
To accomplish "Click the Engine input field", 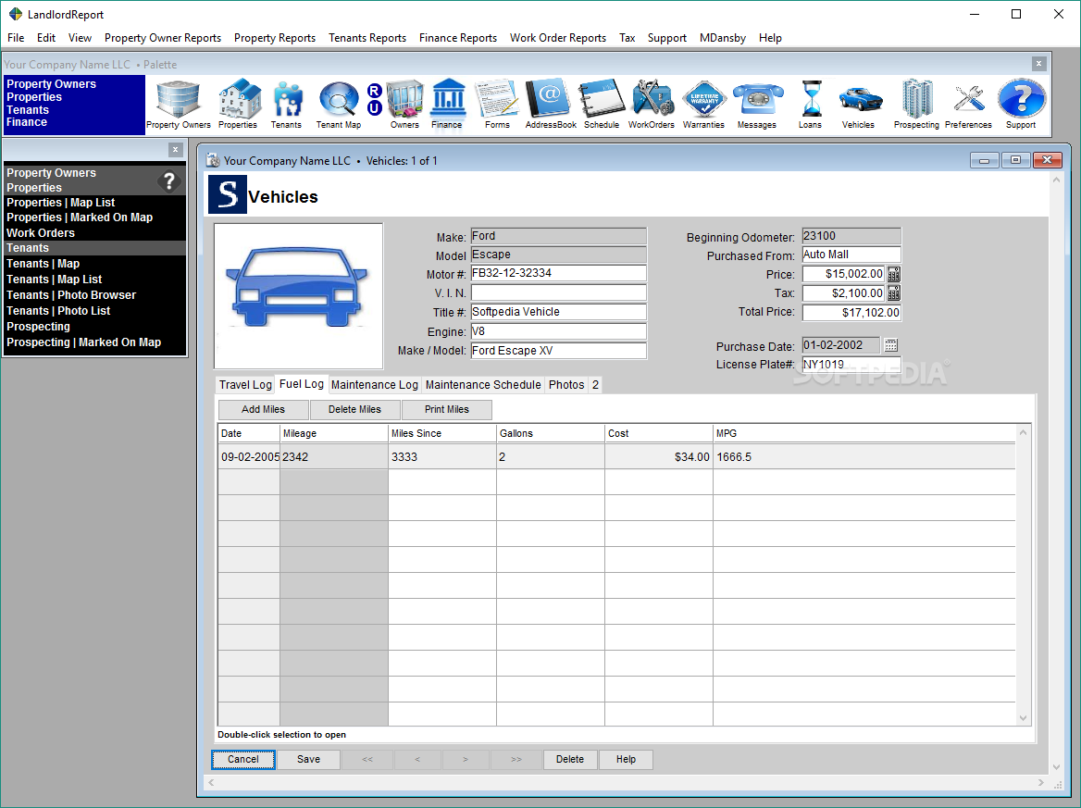I will (x=558, y=331).
